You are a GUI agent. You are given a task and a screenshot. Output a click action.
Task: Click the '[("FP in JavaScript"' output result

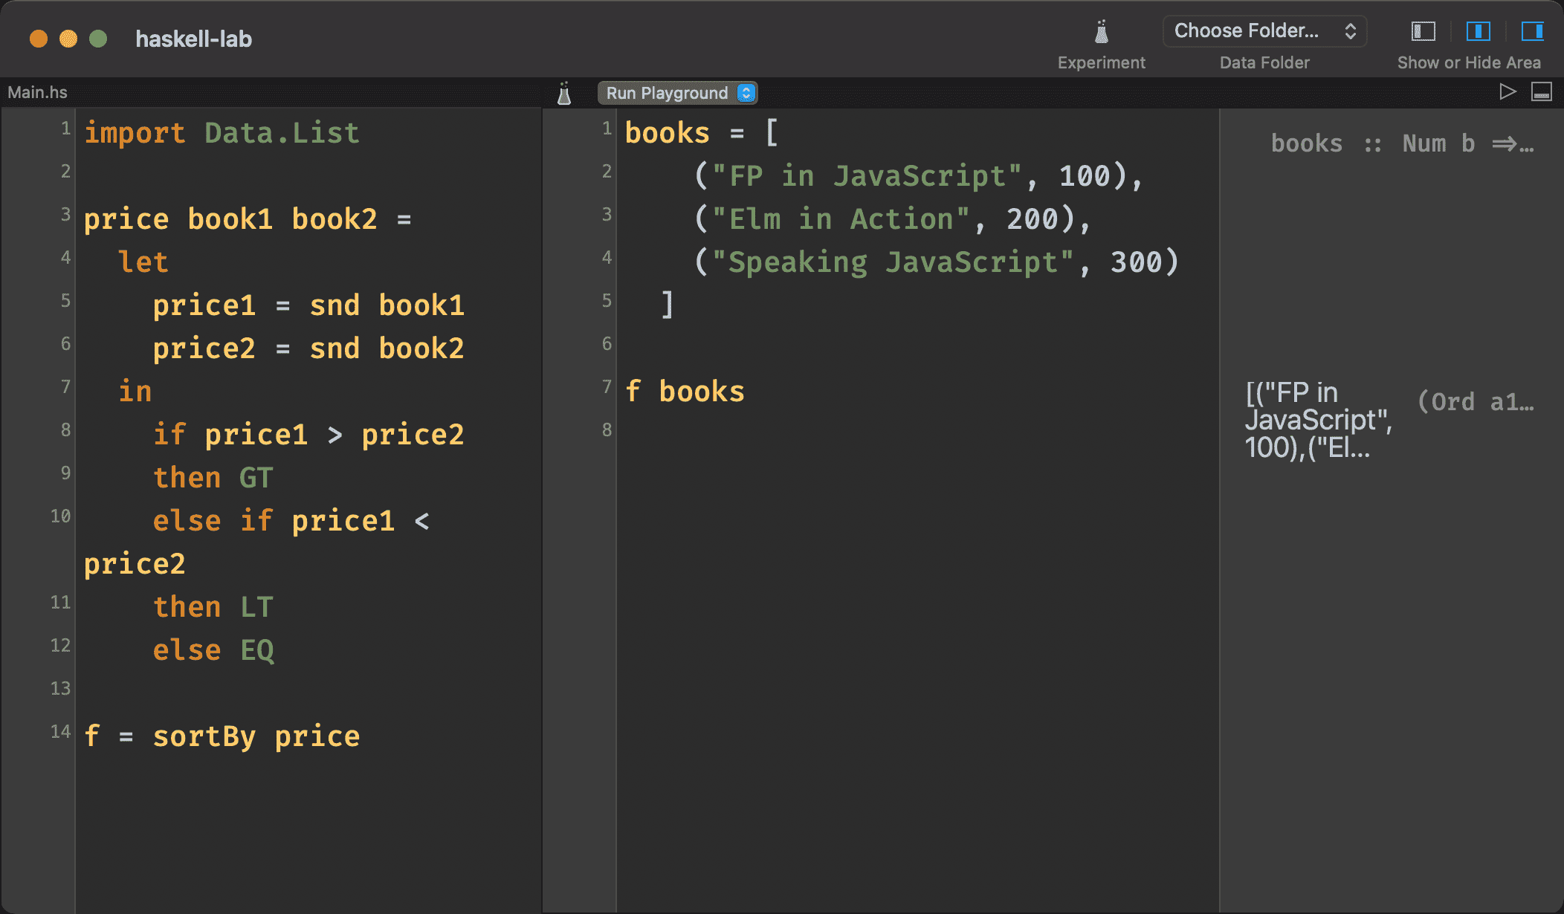pos(1319,421)
